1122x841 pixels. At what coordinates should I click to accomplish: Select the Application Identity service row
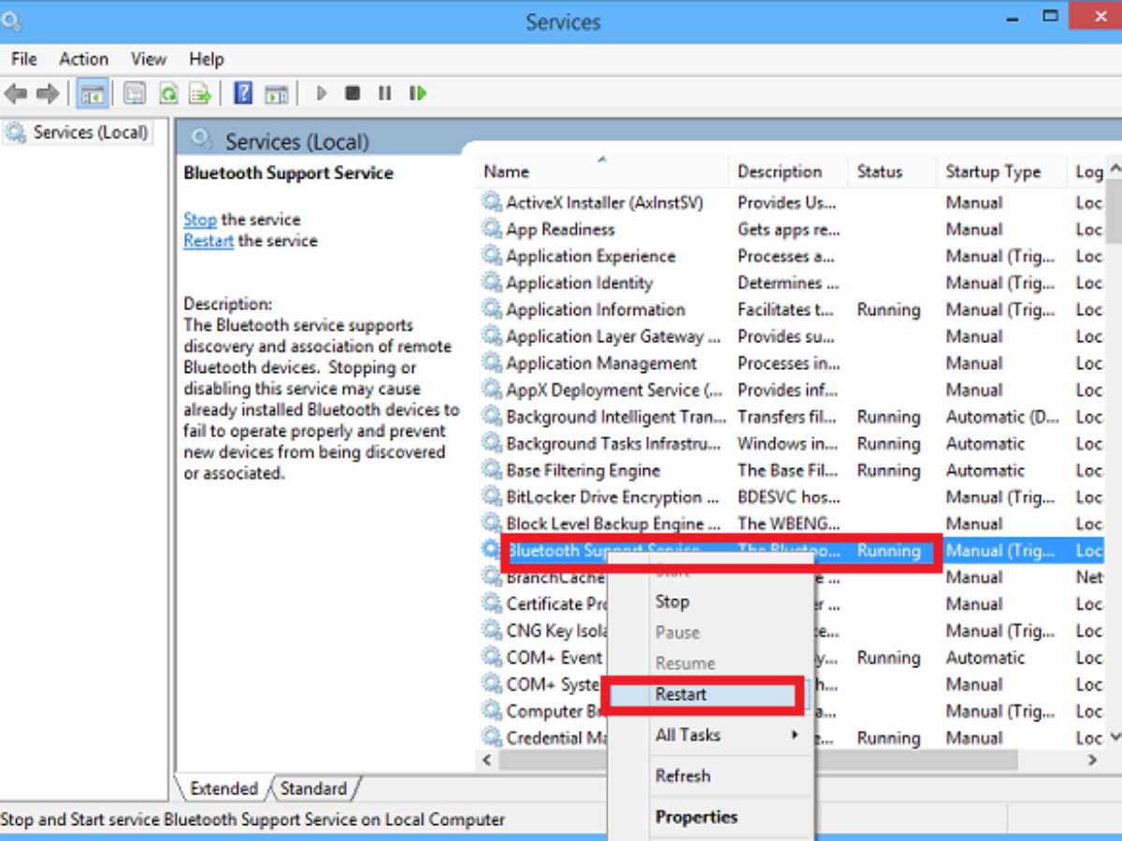792,282
